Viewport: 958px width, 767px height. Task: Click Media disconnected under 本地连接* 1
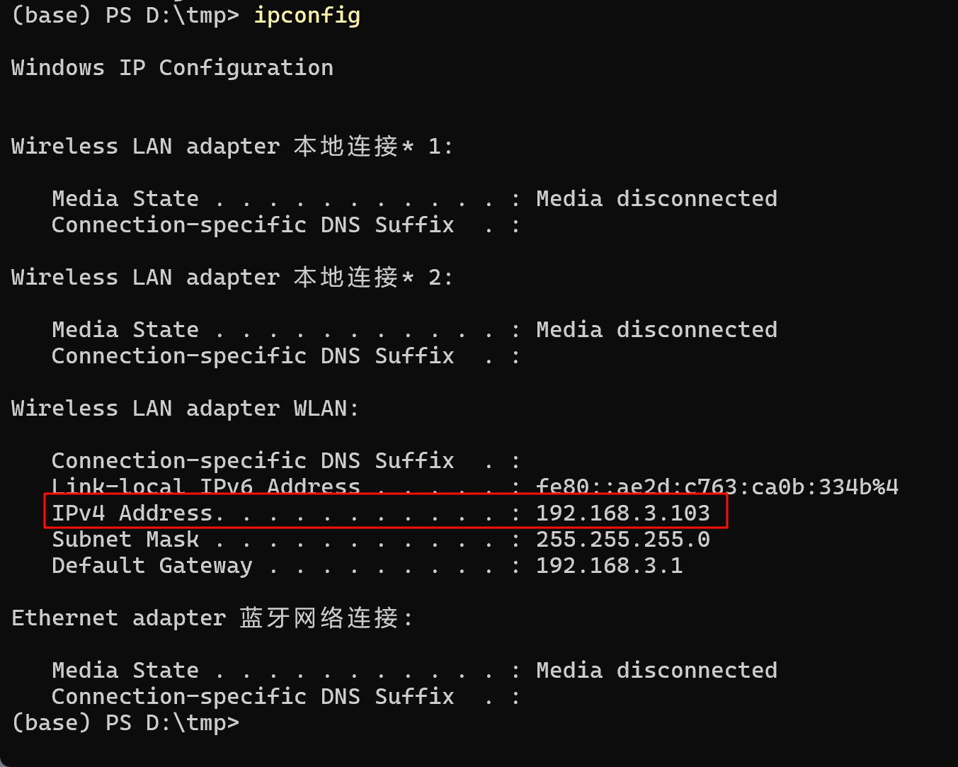(656, 199)
